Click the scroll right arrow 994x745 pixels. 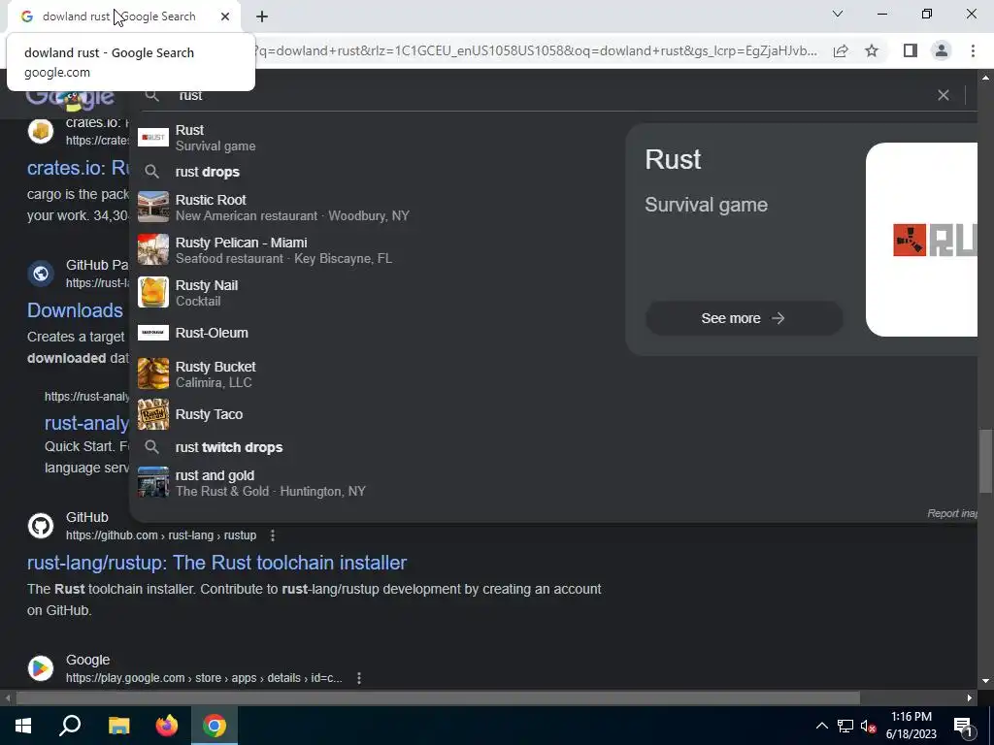coord(970,697)
